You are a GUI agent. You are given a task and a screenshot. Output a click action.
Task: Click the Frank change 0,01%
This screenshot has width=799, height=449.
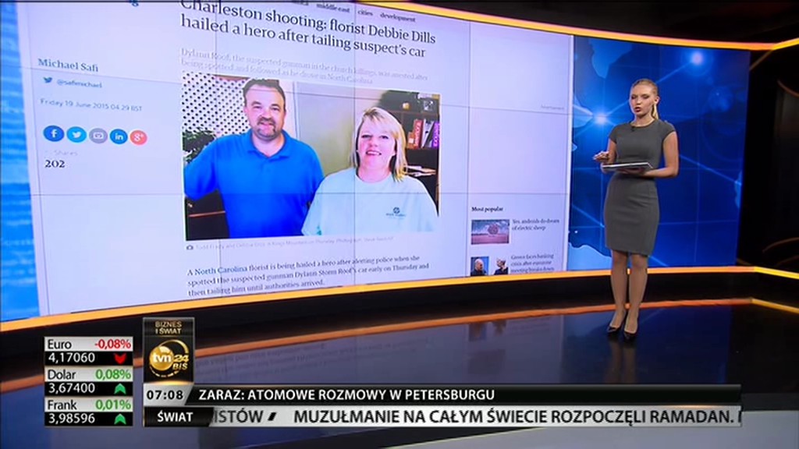pyautogui.click(x=112, y=405)
